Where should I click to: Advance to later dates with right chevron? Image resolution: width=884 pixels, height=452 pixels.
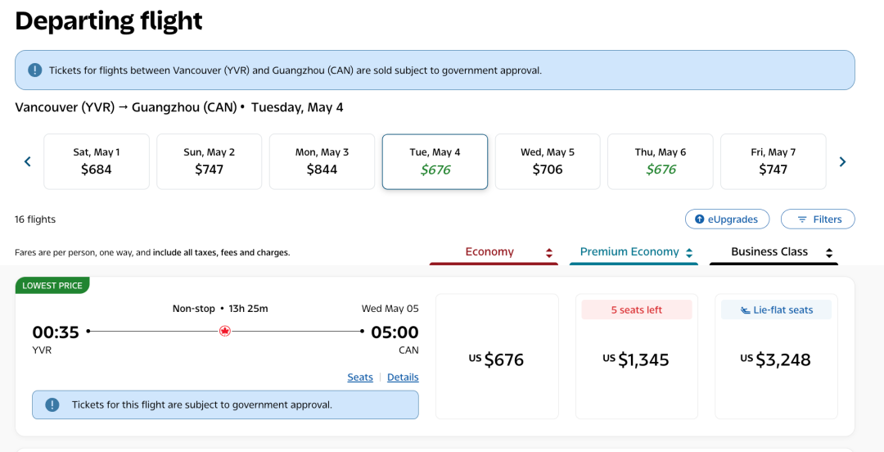point(842,162)
